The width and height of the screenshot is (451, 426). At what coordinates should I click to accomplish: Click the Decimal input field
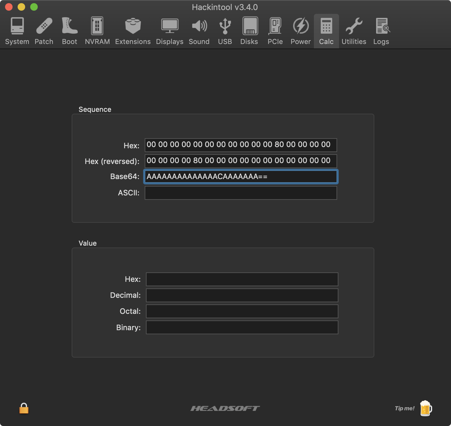242,295
